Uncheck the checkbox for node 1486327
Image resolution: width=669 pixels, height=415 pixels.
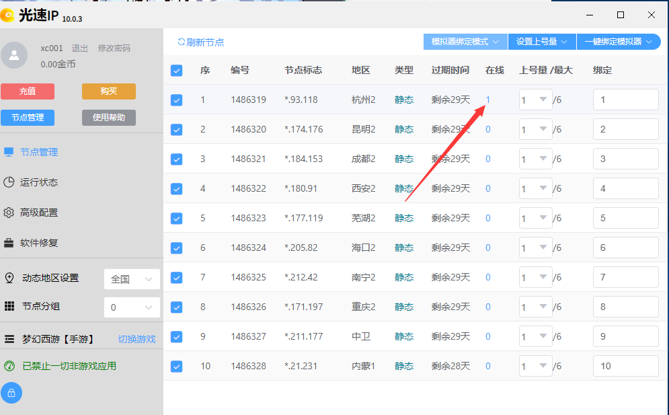[x=176, y=337]
